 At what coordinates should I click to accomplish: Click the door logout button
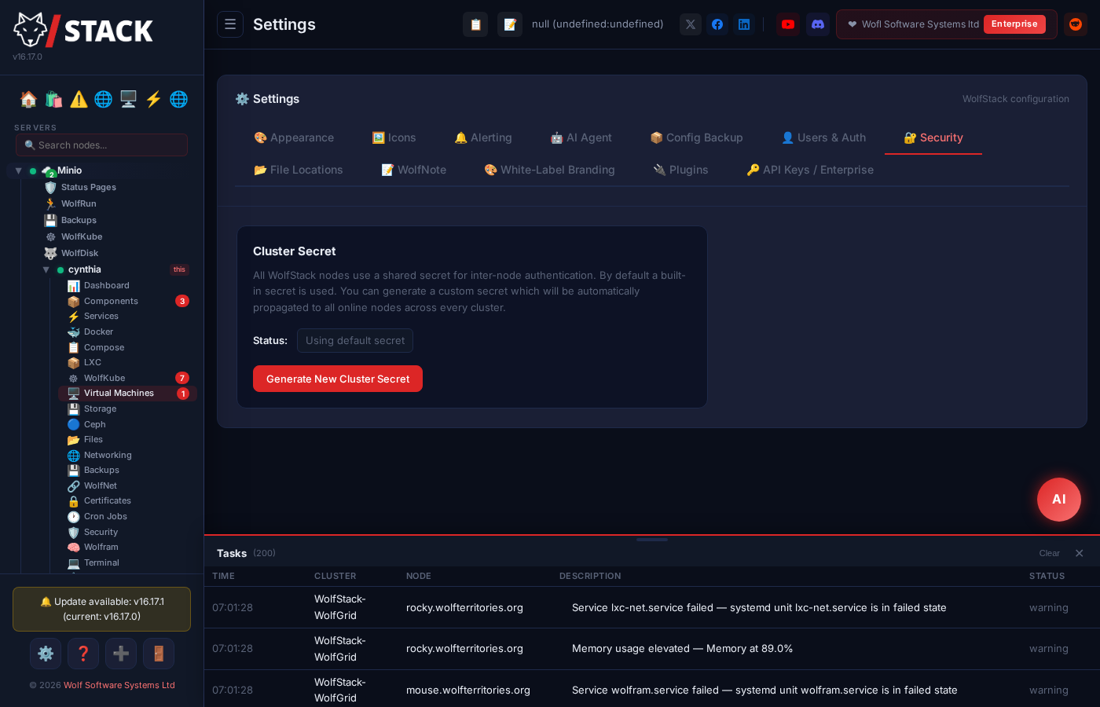click(159, 654)
